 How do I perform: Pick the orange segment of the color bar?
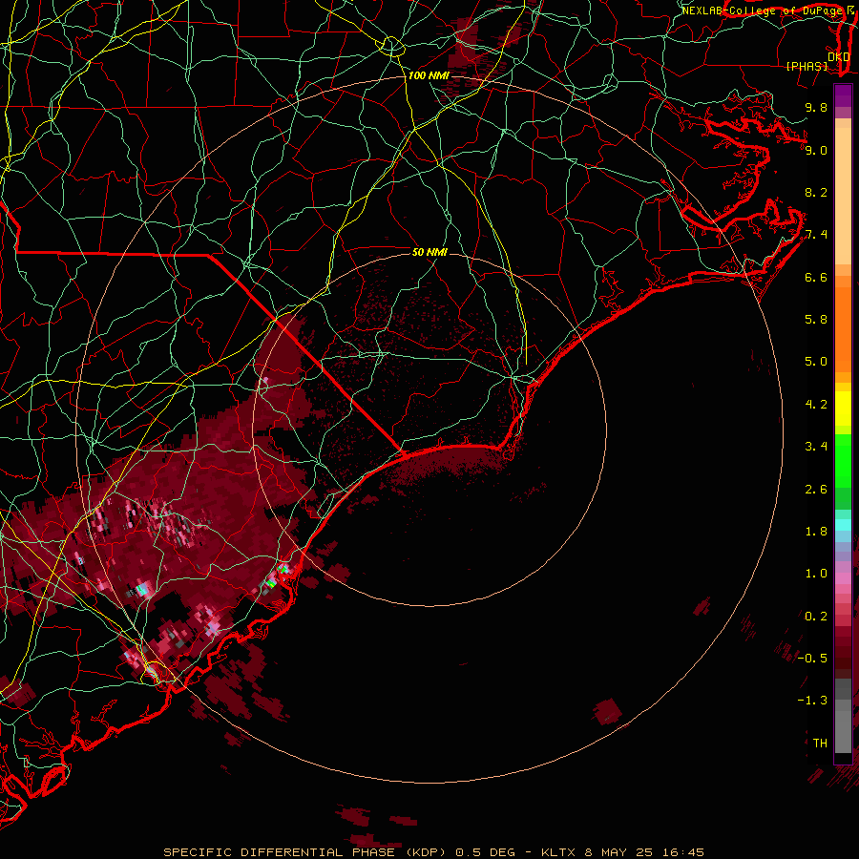click(843, 328)
